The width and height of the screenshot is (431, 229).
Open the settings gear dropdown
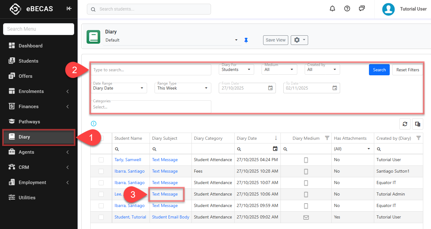point(299,40)
